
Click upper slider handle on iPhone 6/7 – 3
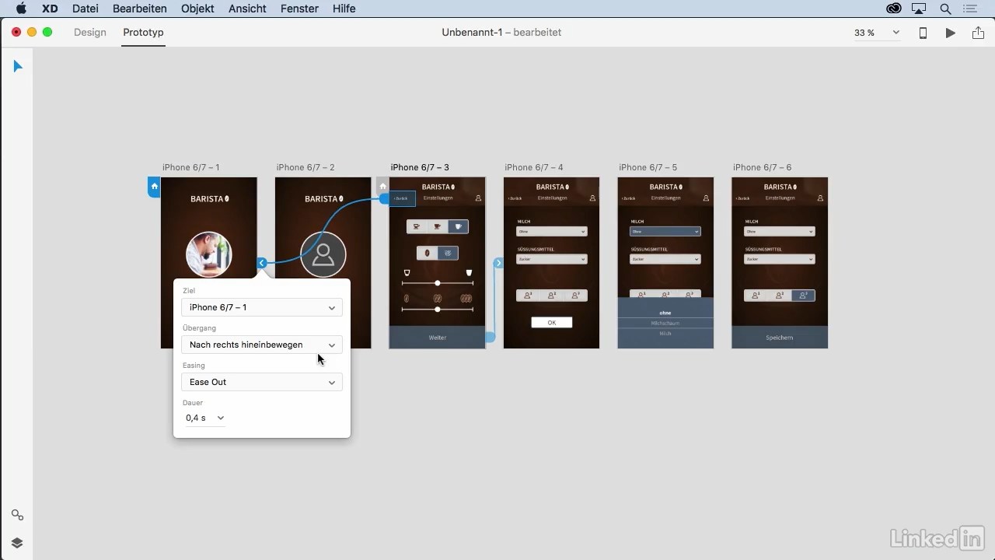[438, 283]
